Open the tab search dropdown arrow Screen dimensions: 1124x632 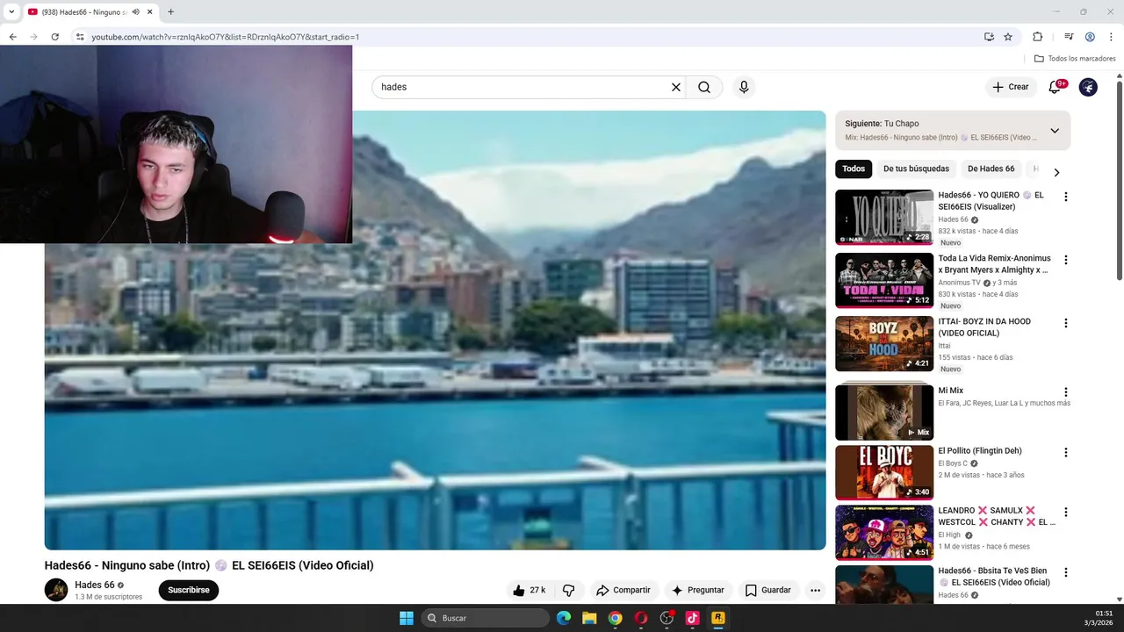[11, 12]
